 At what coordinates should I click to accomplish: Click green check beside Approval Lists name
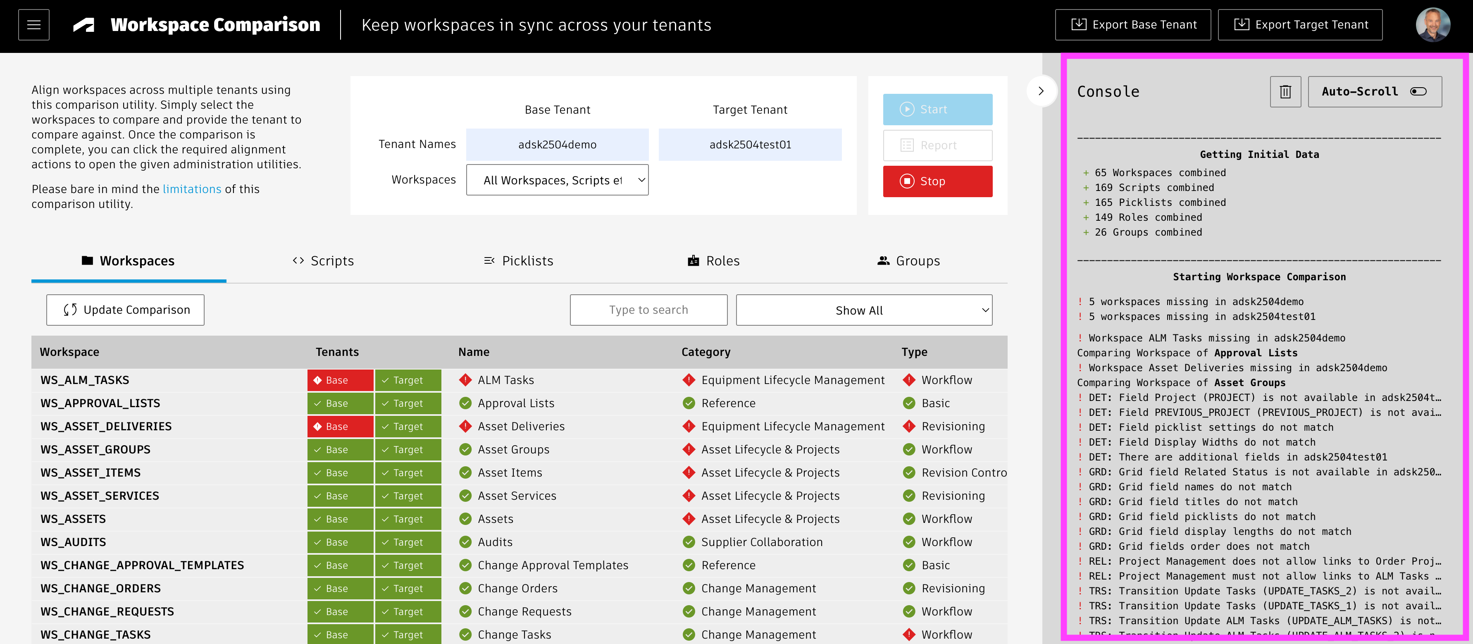point(465,403)
